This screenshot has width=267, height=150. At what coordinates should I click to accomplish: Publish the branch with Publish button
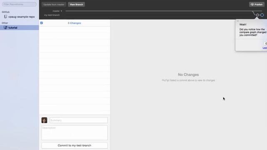[257, 5]
